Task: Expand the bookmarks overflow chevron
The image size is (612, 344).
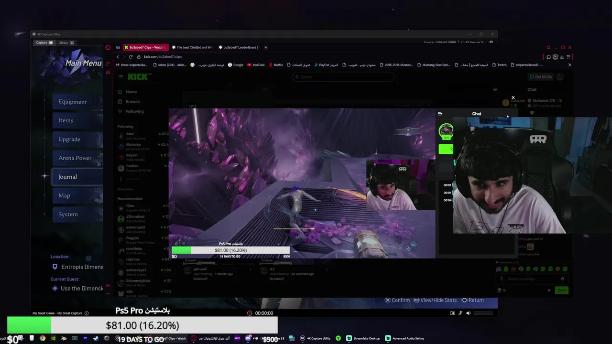Action: pyautogui.click(x=569, y=65)
